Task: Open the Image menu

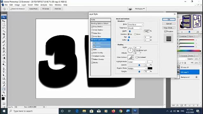Action: tap(17, 5)
